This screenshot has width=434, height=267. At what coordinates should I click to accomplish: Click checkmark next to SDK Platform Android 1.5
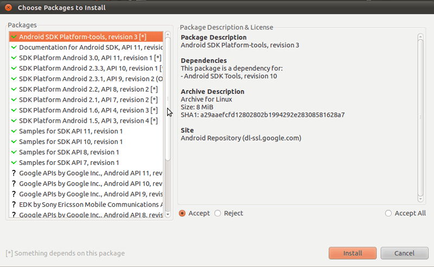click(x=14, y=121)
